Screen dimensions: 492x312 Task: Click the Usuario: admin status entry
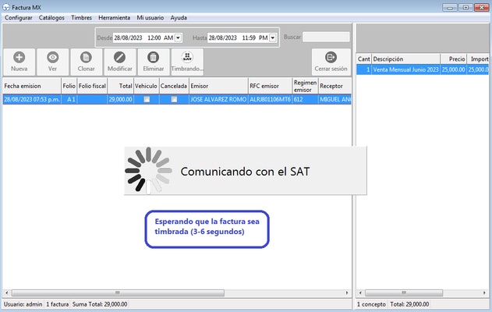point(23,304)
